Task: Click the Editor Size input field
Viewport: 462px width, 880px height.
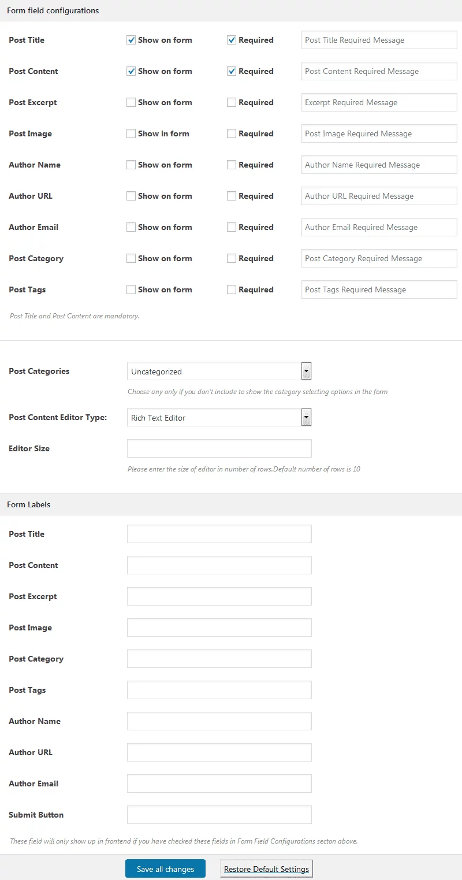Action: pyautogui.click(x=219, y=448)
